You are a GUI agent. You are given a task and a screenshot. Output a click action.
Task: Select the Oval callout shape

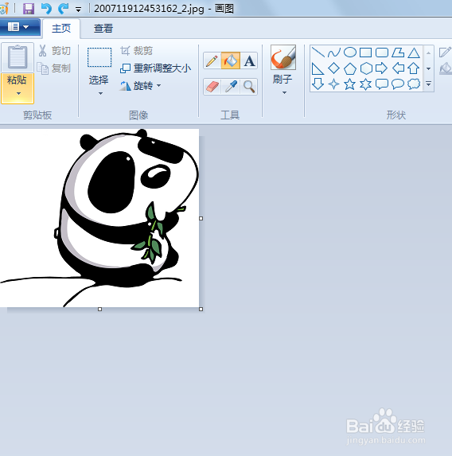[x=398, y=84]
